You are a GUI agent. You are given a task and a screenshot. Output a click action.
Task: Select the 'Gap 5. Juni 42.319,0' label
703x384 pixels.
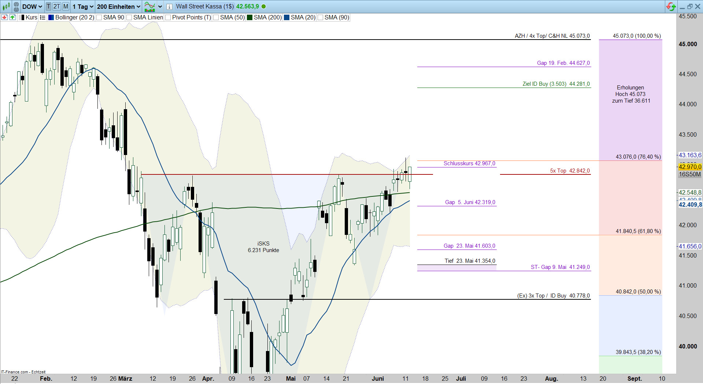[470, 202]
